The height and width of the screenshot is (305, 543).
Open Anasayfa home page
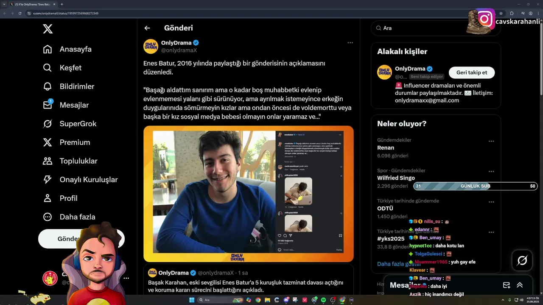67,49
